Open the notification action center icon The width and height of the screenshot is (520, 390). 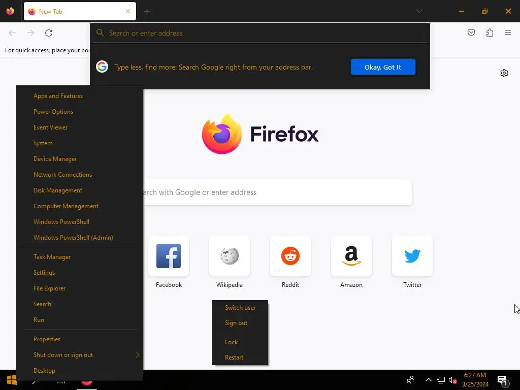(503, 380)
